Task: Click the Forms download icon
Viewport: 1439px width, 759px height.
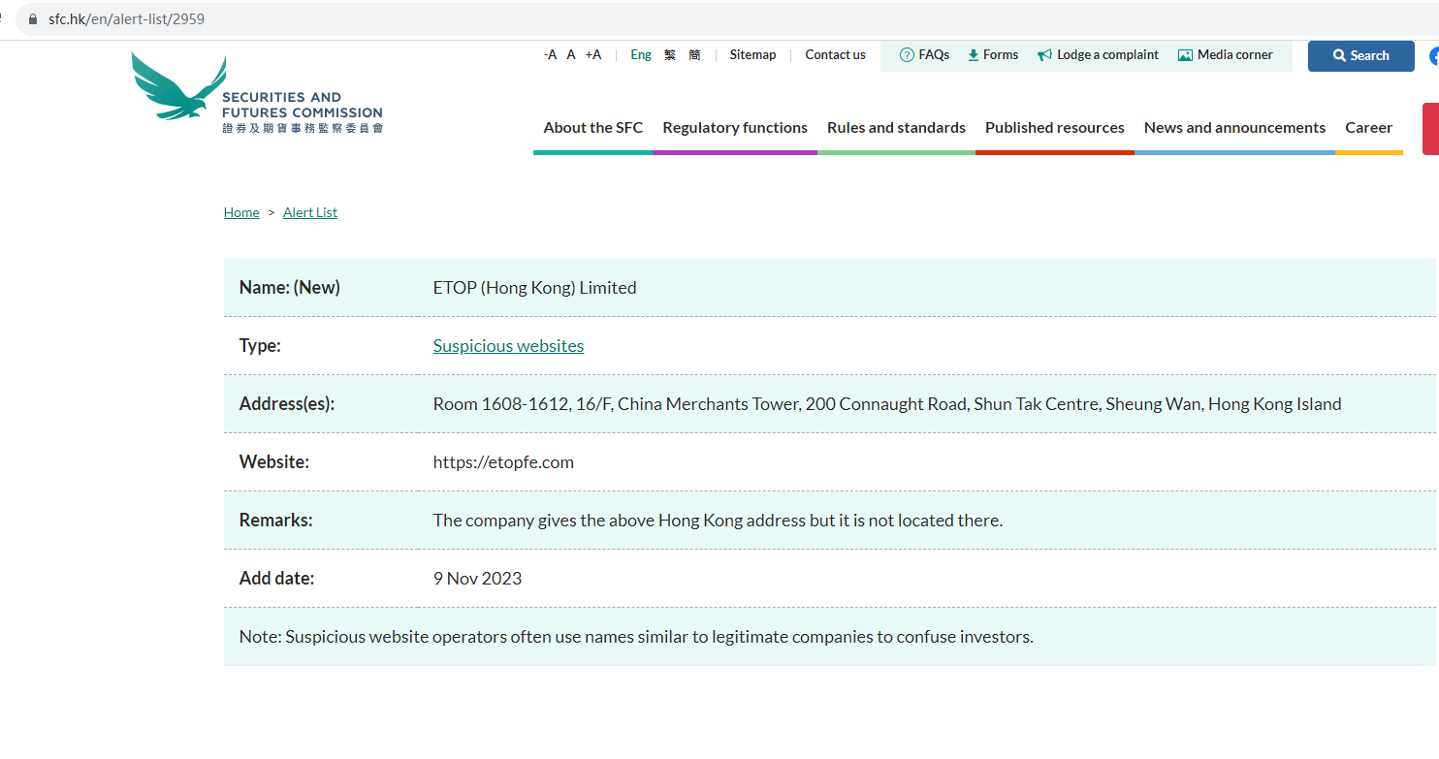Action: 973,55
